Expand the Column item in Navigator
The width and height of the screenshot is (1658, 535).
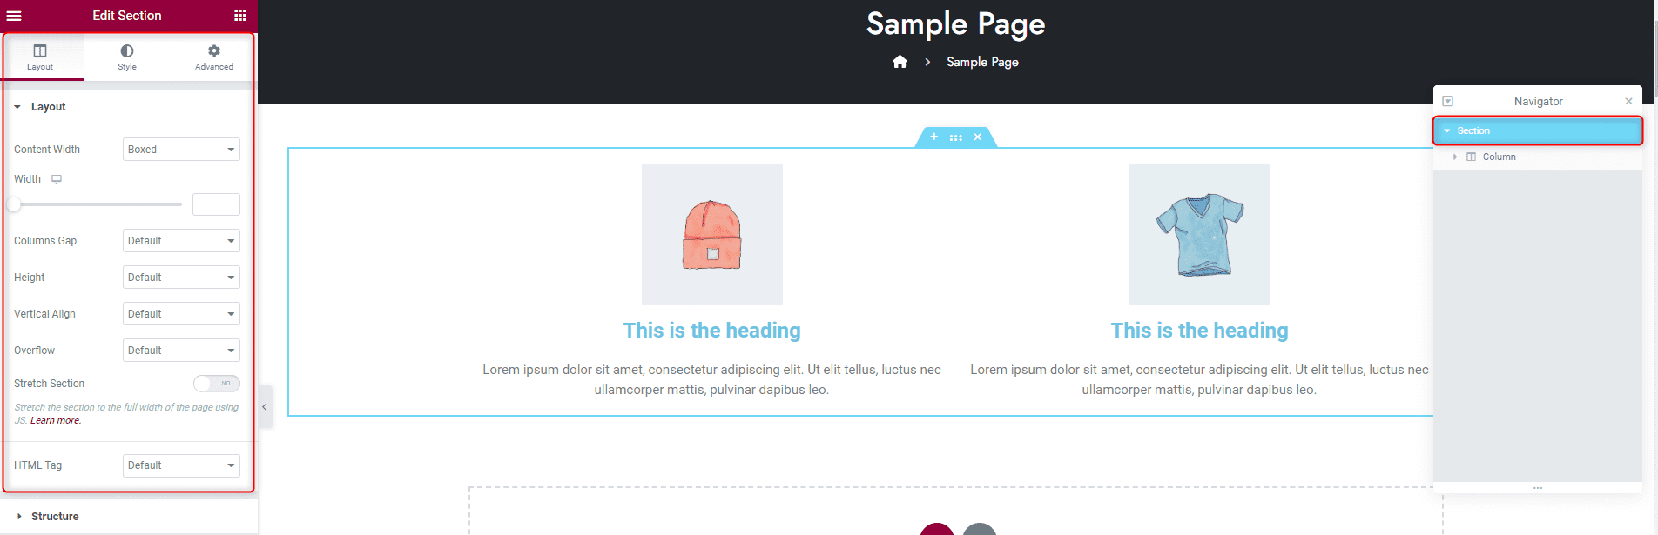(x=1454, y=157)
